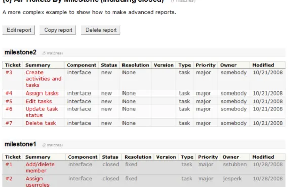Click Ticket column header in milestone2 table
Viewport: 288px width, 187px height.
pyautogui.click(x=13, y=65)
